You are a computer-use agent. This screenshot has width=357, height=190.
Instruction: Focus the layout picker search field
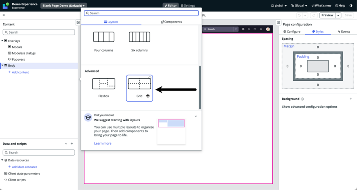(x=141, y=13)
